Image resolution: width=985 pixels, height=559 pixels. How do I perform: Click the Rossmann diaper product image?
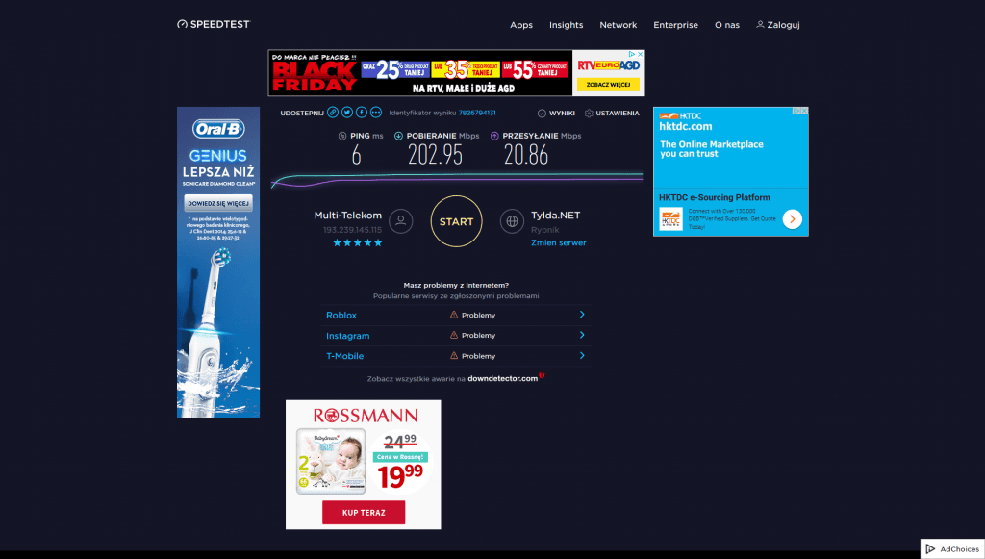click(x=331, y=462)
